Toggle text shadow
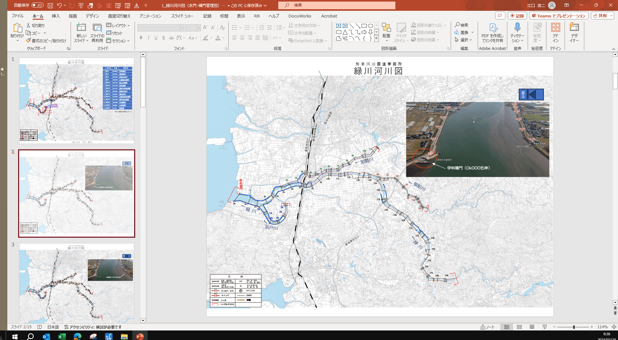 (163, 38)
